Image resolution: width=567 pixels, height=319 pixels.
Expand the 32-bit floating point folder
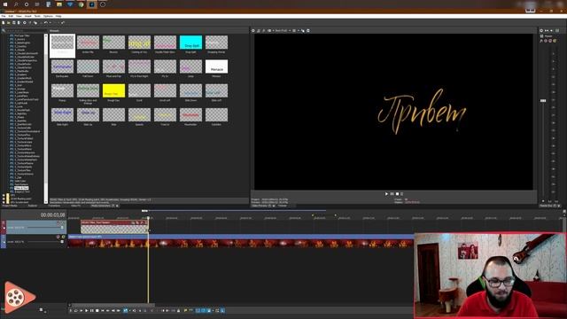click(4, 198)
